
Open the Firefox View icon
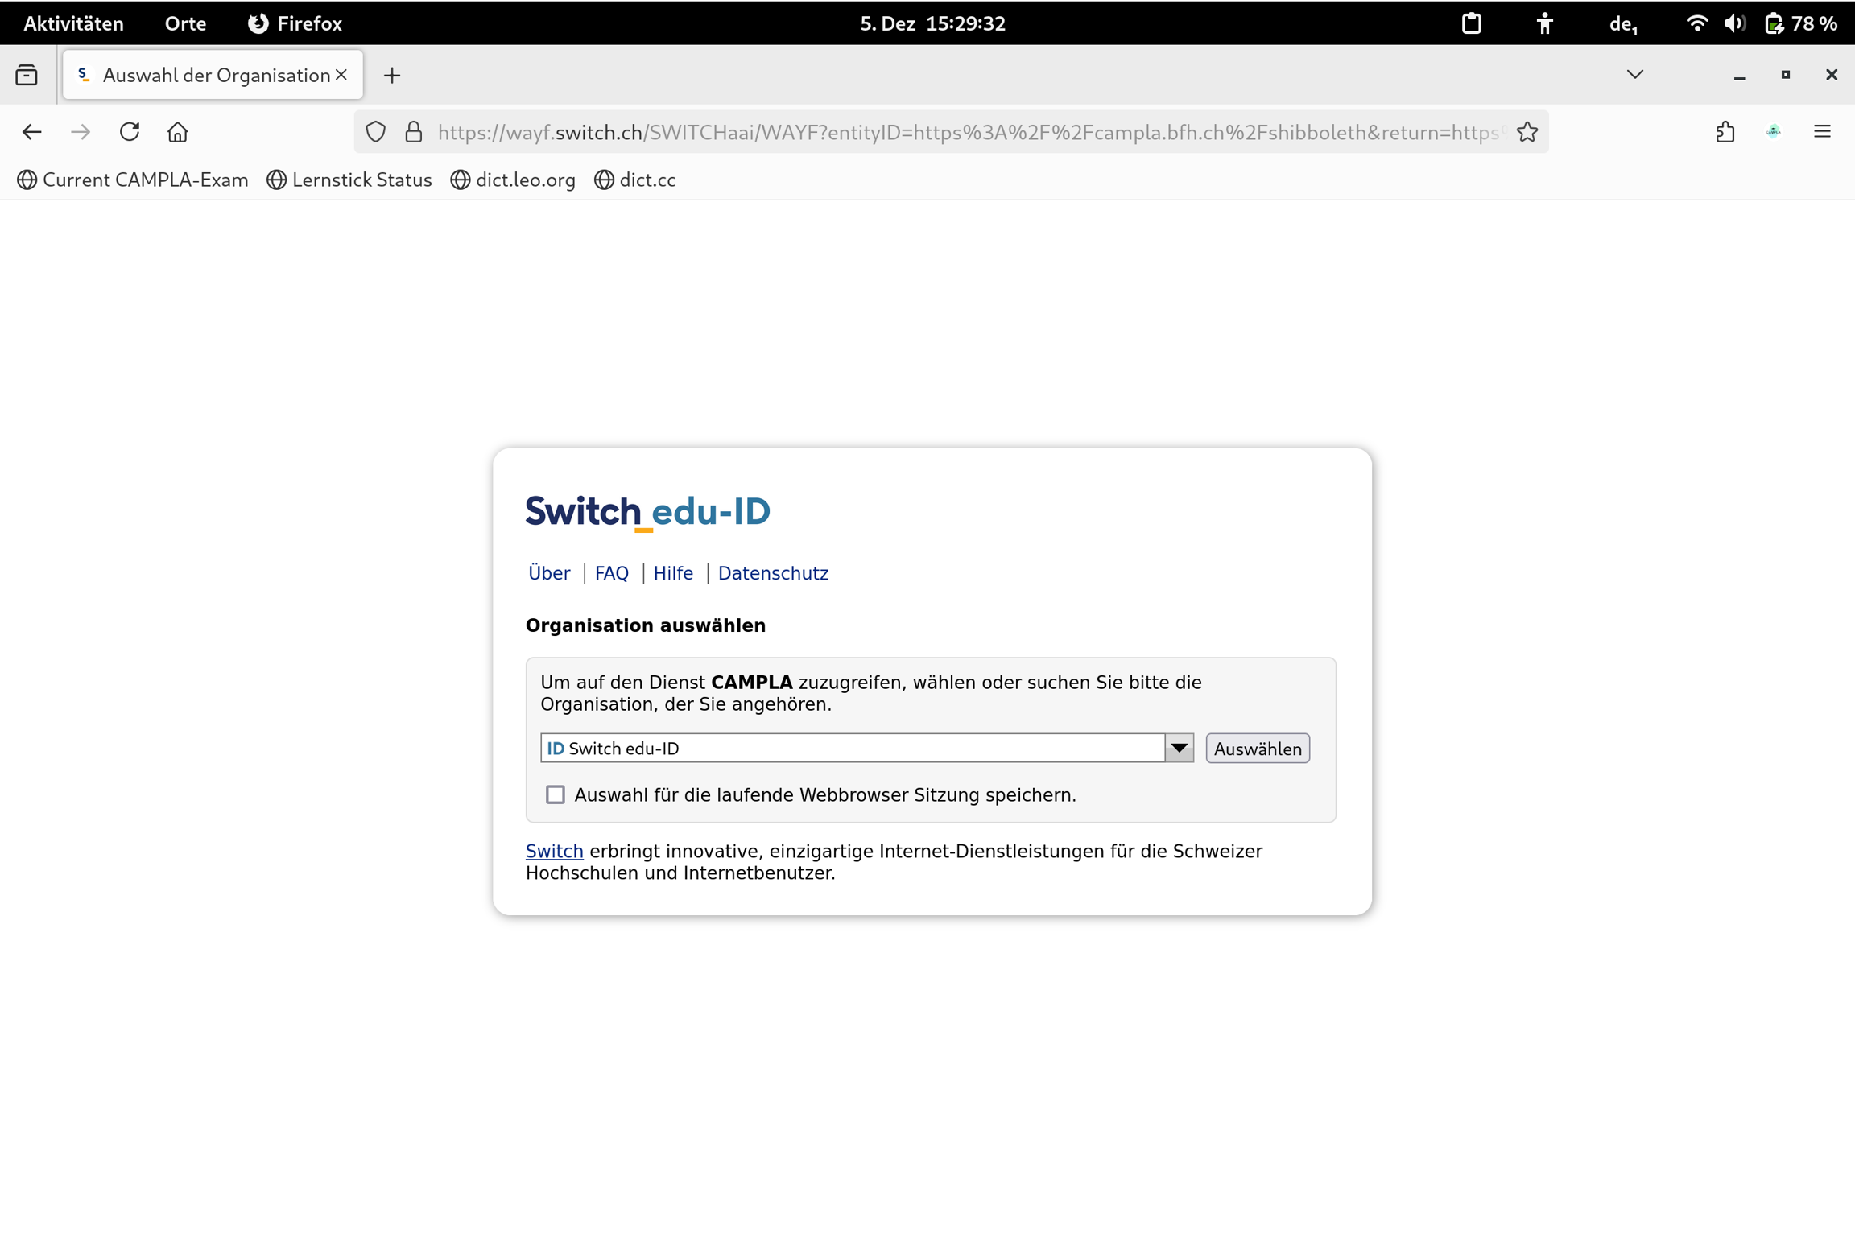pyautogui.click(x=27, y=75)
